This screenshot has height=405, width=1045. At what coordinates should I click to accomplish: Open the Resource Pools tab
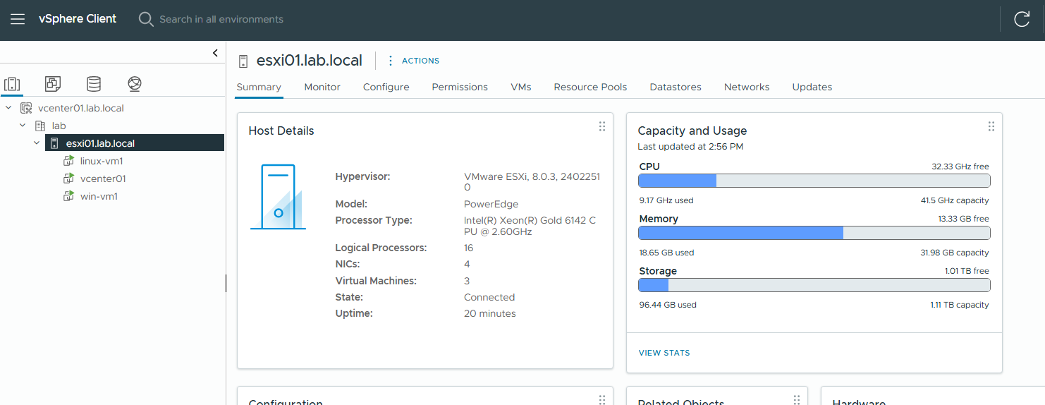[590, 87]
